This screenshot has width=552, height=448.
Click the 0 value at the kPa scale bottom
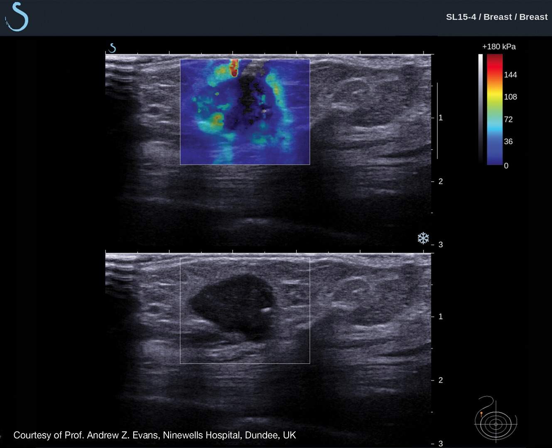point(506,166)
